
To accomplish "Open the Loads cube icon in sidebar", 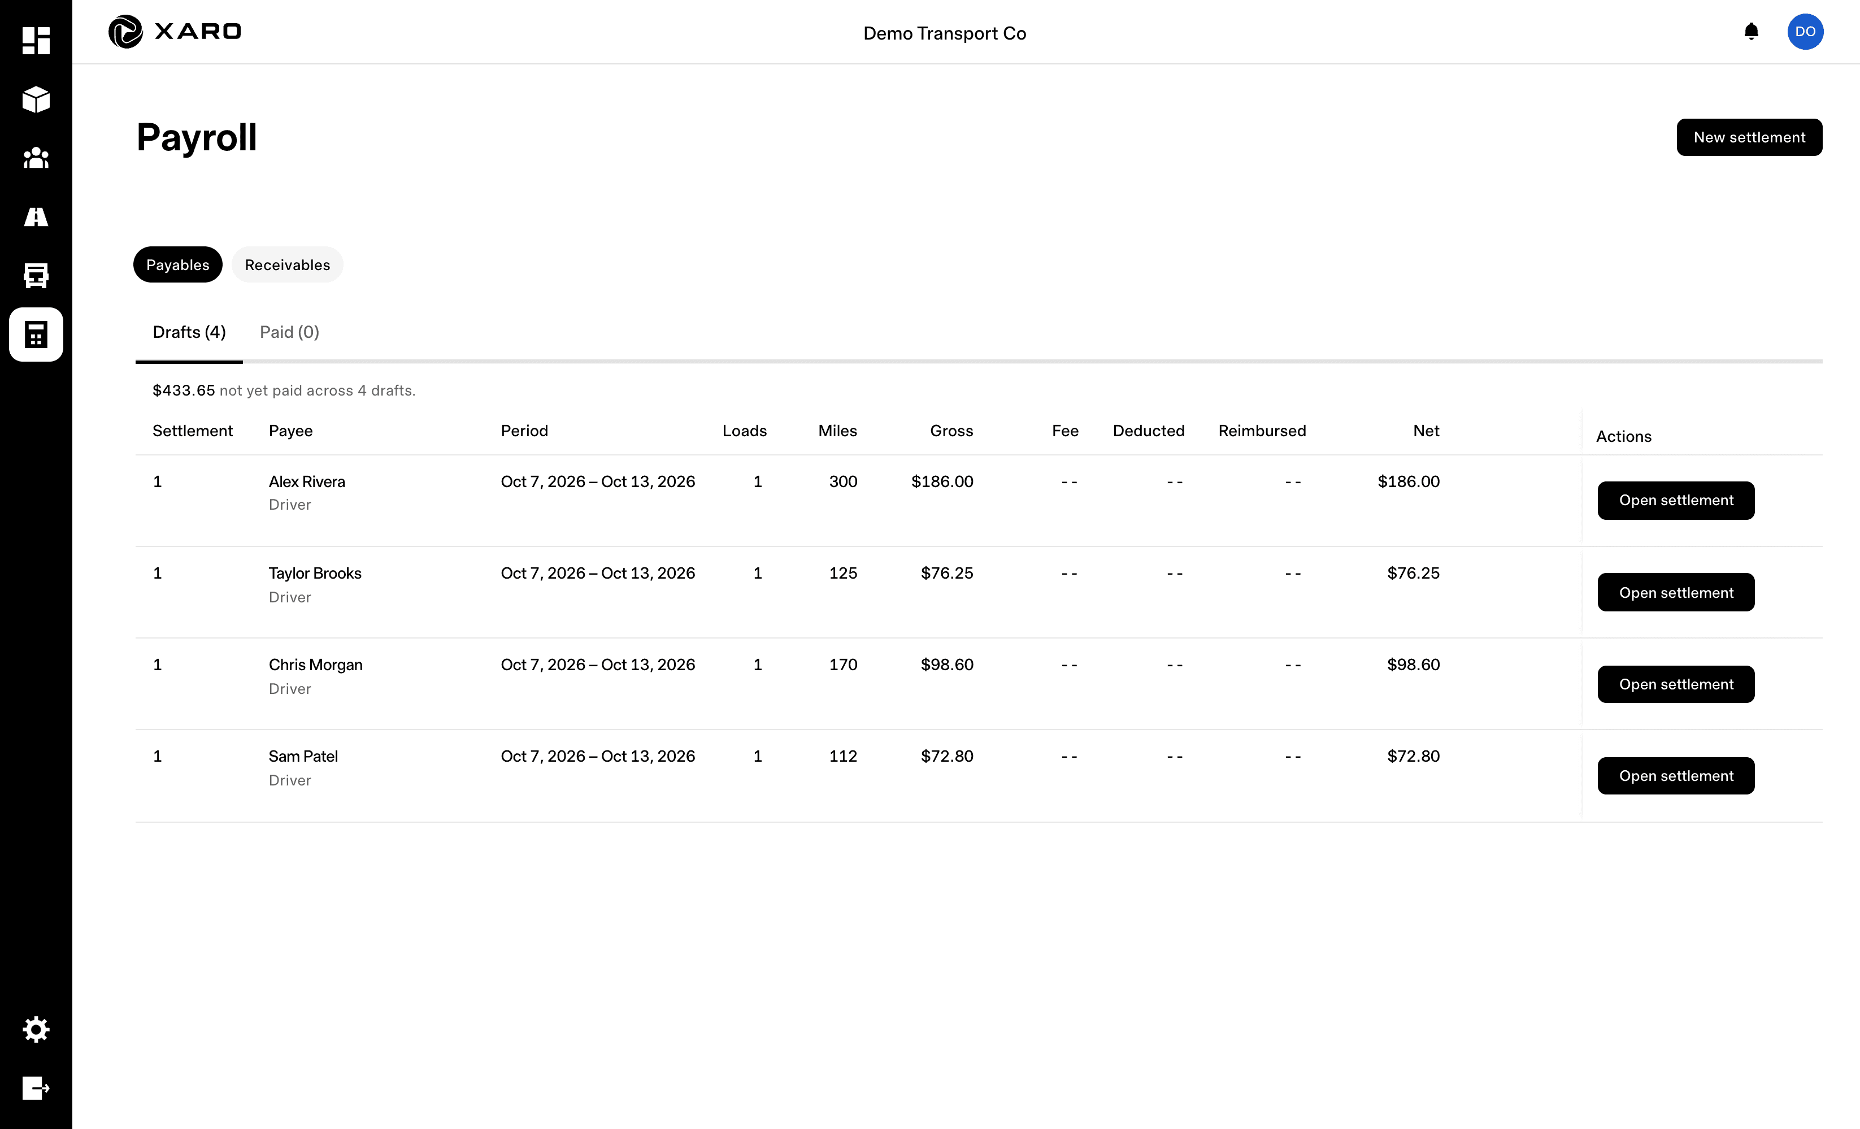I will (x=36, y=99).
